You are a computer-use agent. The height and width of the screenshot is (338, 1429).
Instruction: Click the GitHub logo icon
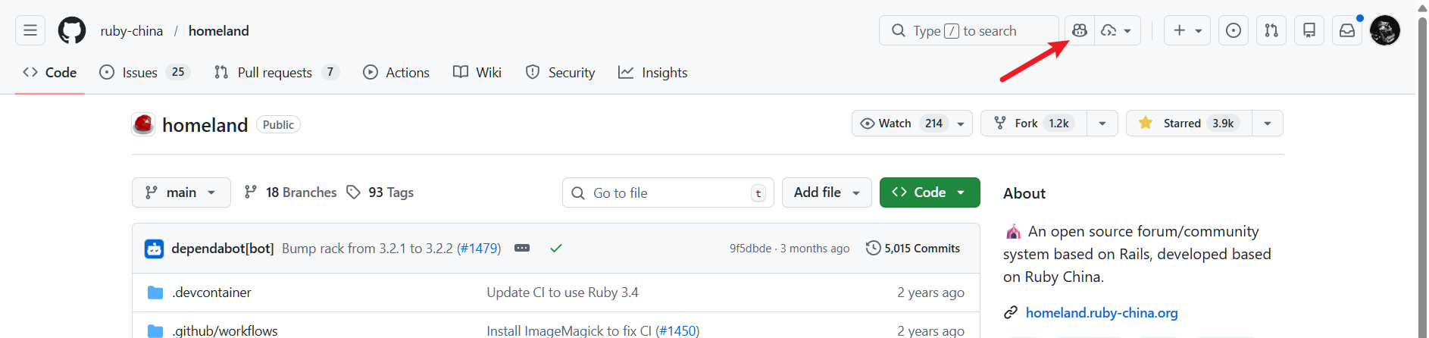pyautogui.click(x=72, y=30)
